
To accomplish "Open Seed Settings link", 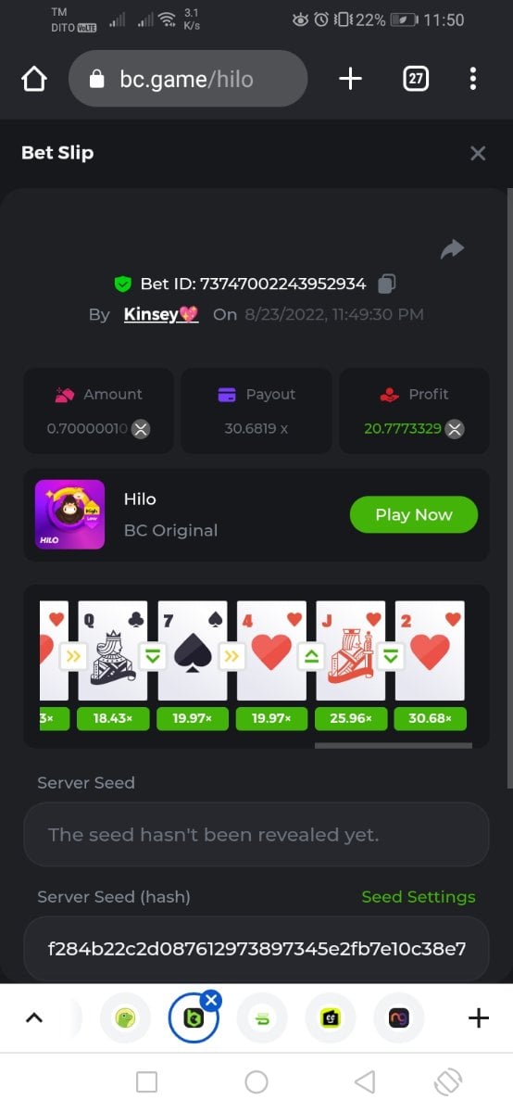I will pos(419,896).
